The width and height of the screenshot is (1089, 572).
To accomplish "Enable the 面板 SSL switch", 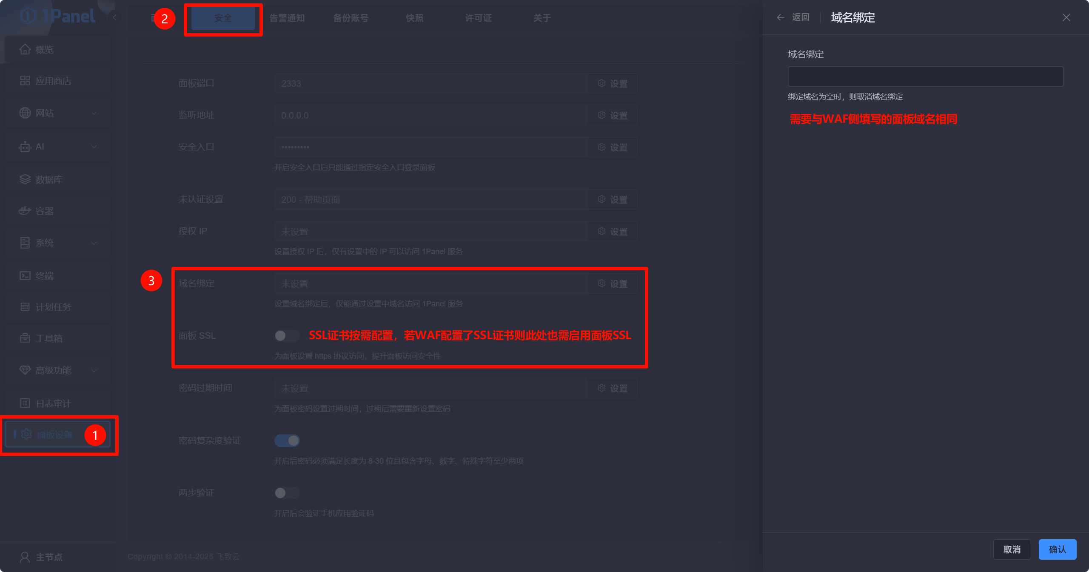I will pos(287,336).
